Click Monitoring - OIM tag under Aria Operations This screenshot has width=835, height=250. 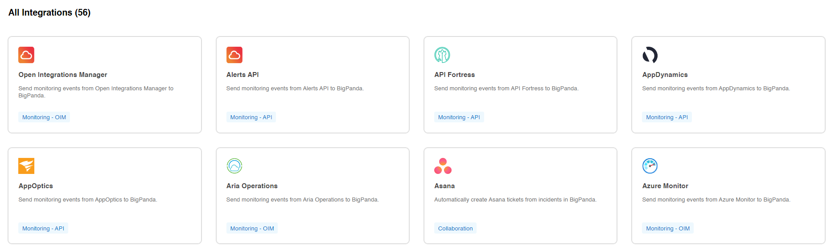tap(252, 228)
